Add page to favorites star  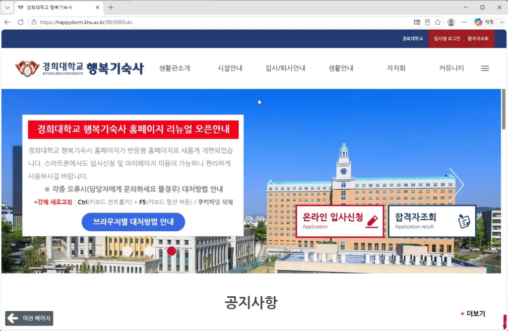(x=438, y=22)
